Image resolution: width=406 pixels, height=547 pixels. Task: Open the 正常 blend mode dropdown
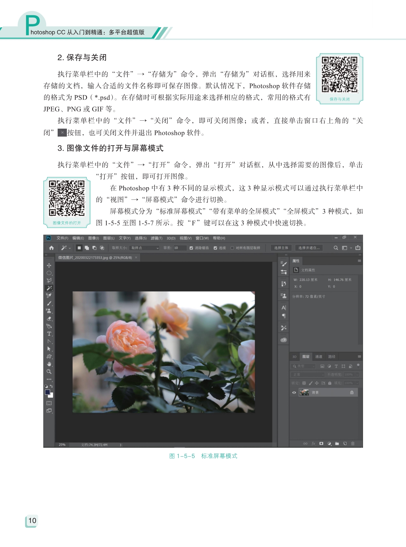308,375
